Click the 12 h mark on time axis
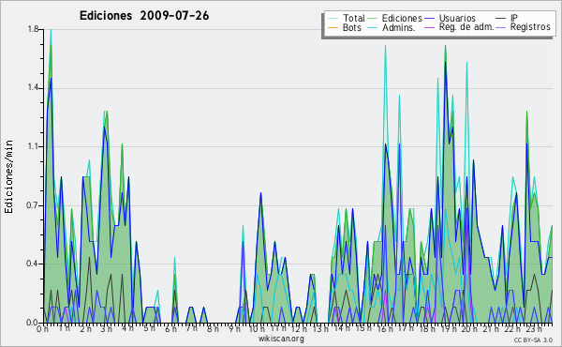 click(x=298, y=328)
